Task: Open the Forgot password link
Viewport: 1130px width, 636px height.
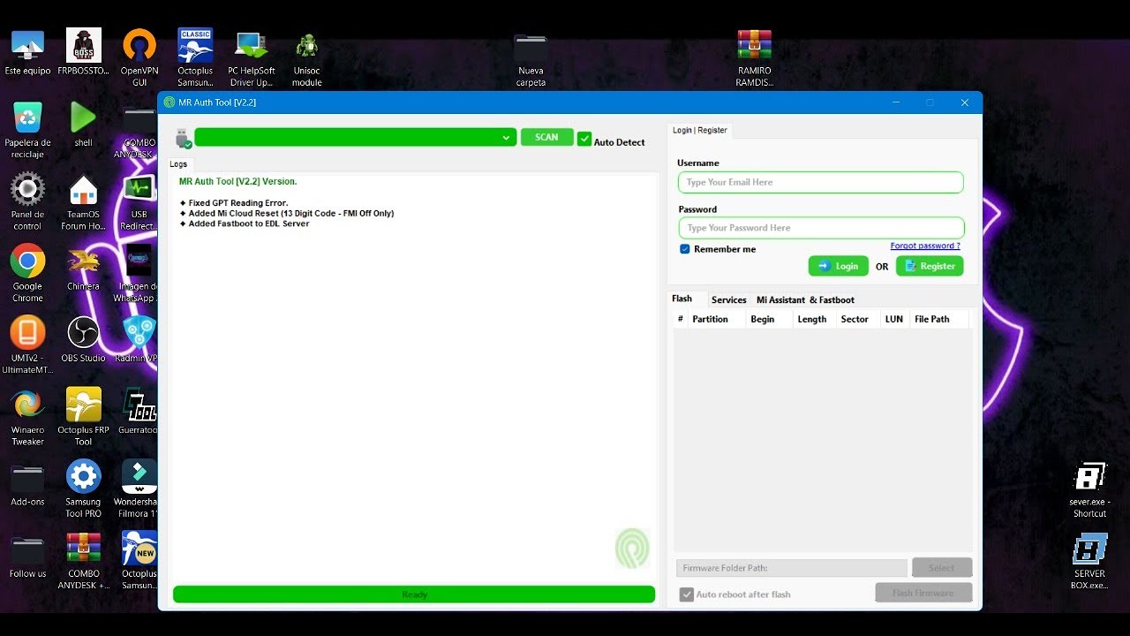Action: (x=925, y=246)
